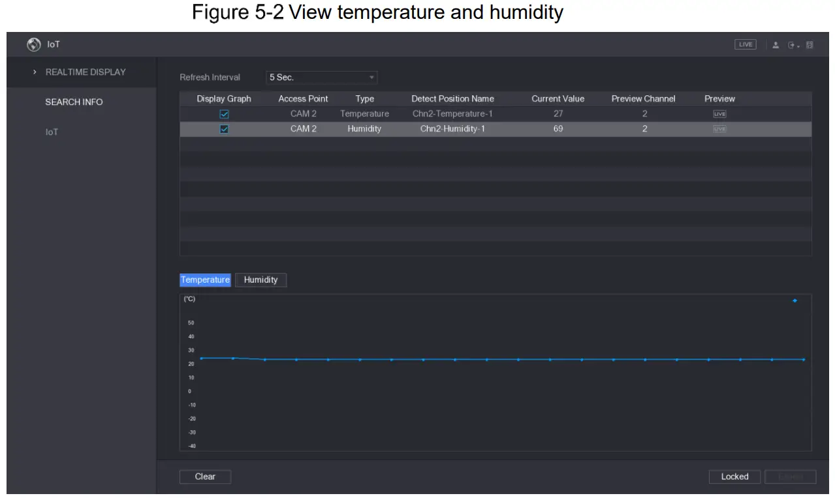Click the Preview Channel column header
Viewport: 835px width, 498px height.
point(643,98)
